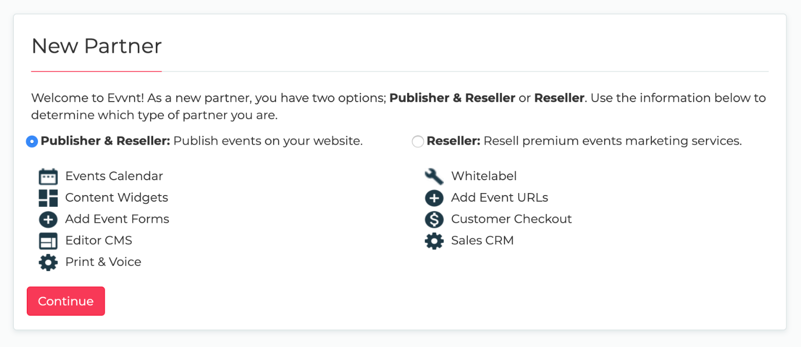This screenshot has height=347, width=801.
Task: Select the Reseller radio button
Action: click(418, 142)
